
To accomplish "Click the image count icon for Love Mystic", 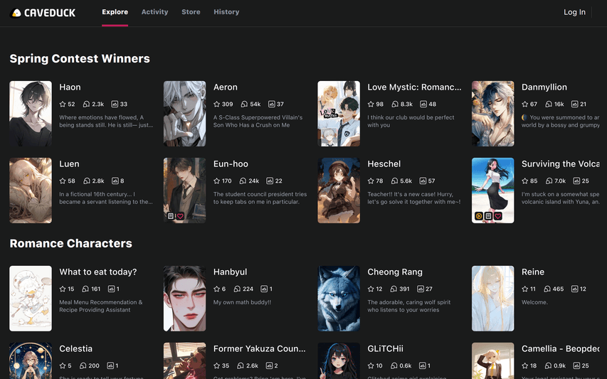I will 423,105.
